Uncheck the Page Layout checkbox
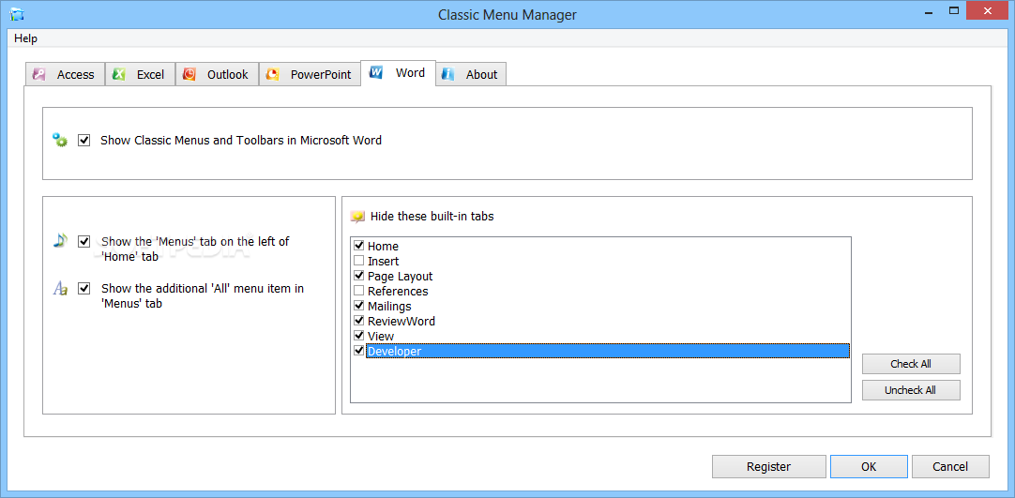The height and width of the screenshot is (498, 1015). point(359,276)
